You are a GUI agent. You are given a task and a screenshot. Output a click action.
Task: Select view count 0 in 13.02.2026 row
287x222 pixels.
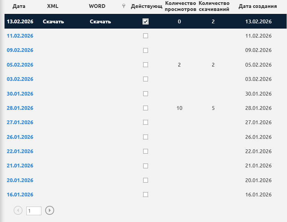(x=179, y=21)
